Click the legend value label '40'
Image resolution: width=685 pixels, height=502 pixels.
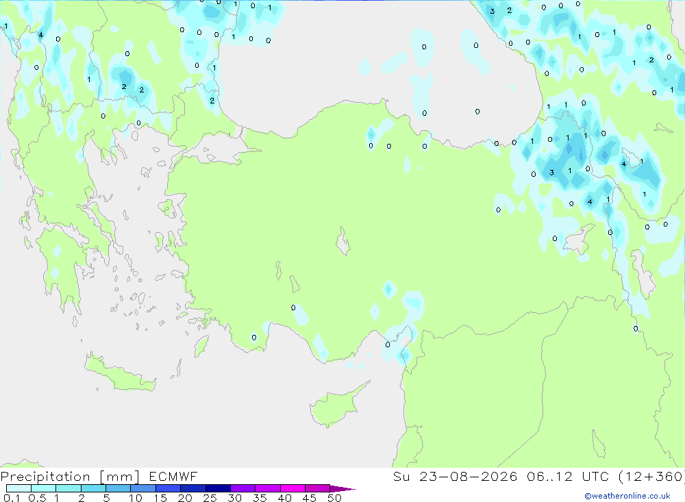(284, 498)
